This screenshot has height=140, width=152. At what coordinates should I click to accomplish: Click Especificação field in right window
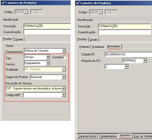click(124, 32)
